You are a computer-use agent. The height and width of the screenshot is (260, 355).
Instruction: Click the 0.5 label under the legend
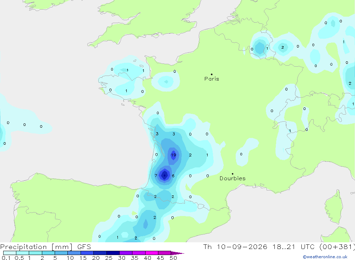[19, 258]
